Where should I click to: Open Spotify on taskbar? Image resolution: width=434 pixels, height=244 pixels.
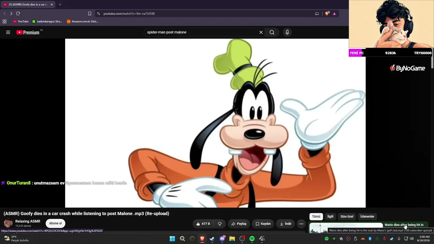point(252,239)
